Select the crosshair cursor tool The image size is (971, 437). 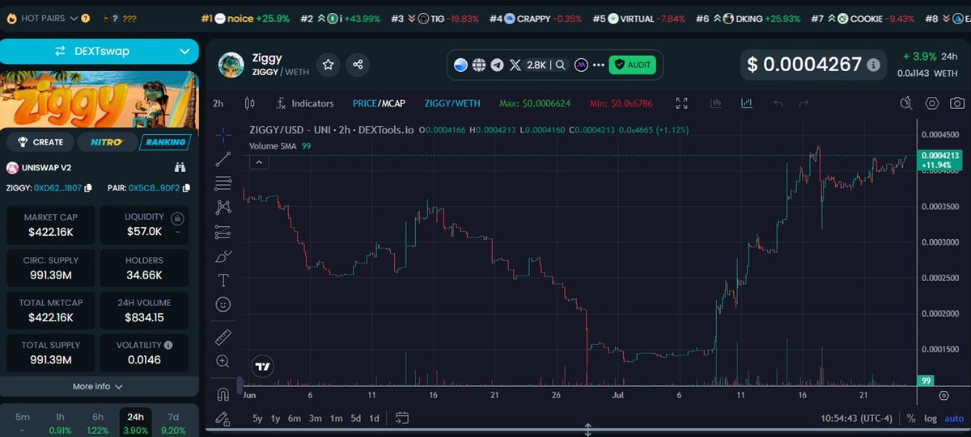tap(223, 135)
